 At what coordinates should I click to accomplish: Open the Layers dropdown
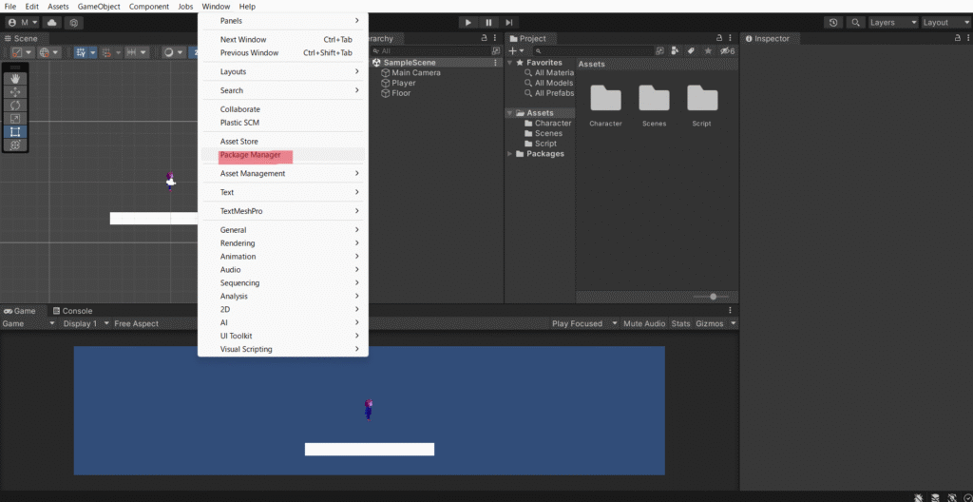coord(892,22)
